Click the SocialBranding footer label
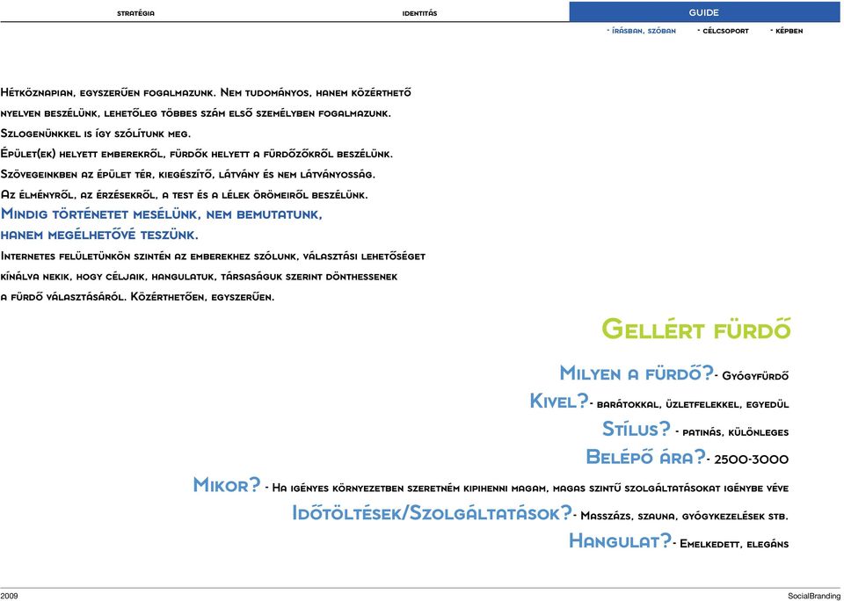The height and width of the screenshot is (601, 844). point(814,595)
